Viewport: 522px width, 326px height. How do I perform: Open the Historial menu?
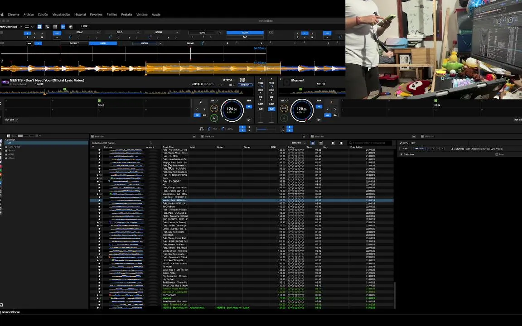(80, 14)
